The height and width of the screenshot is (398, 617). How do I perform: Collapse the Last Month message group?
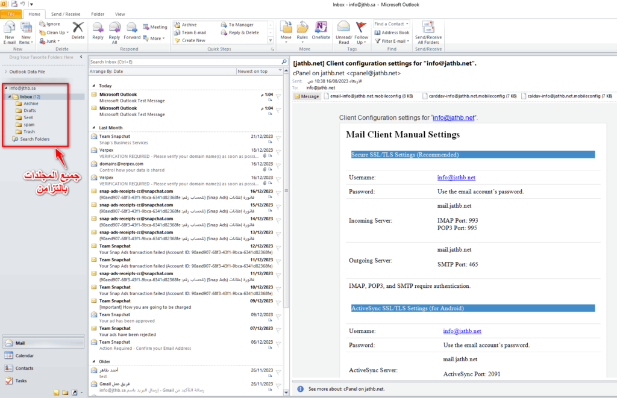pos(94,128)
